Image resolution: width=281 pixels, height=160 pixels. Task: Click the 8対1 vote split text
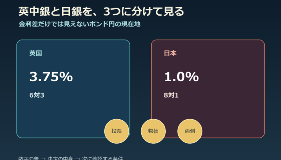(171, 95)
